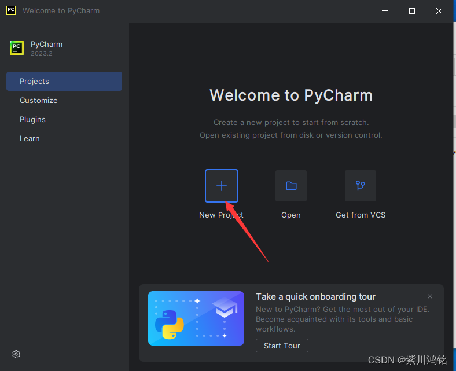Minimize the Welcome to PyCharm window
Image resolution: width=456 pixels, height=371 pixels.
tap(385, 11)
